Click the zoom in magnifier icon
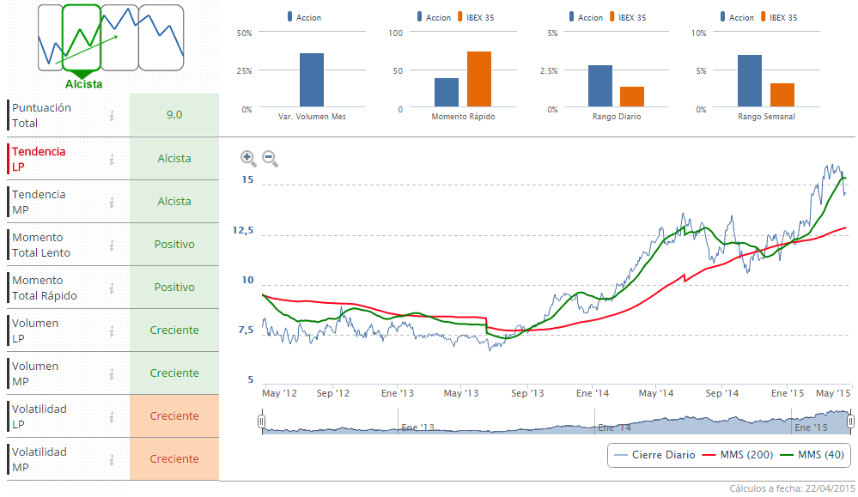Viewport: 858px width, 497px height. [x=248, y=158]
